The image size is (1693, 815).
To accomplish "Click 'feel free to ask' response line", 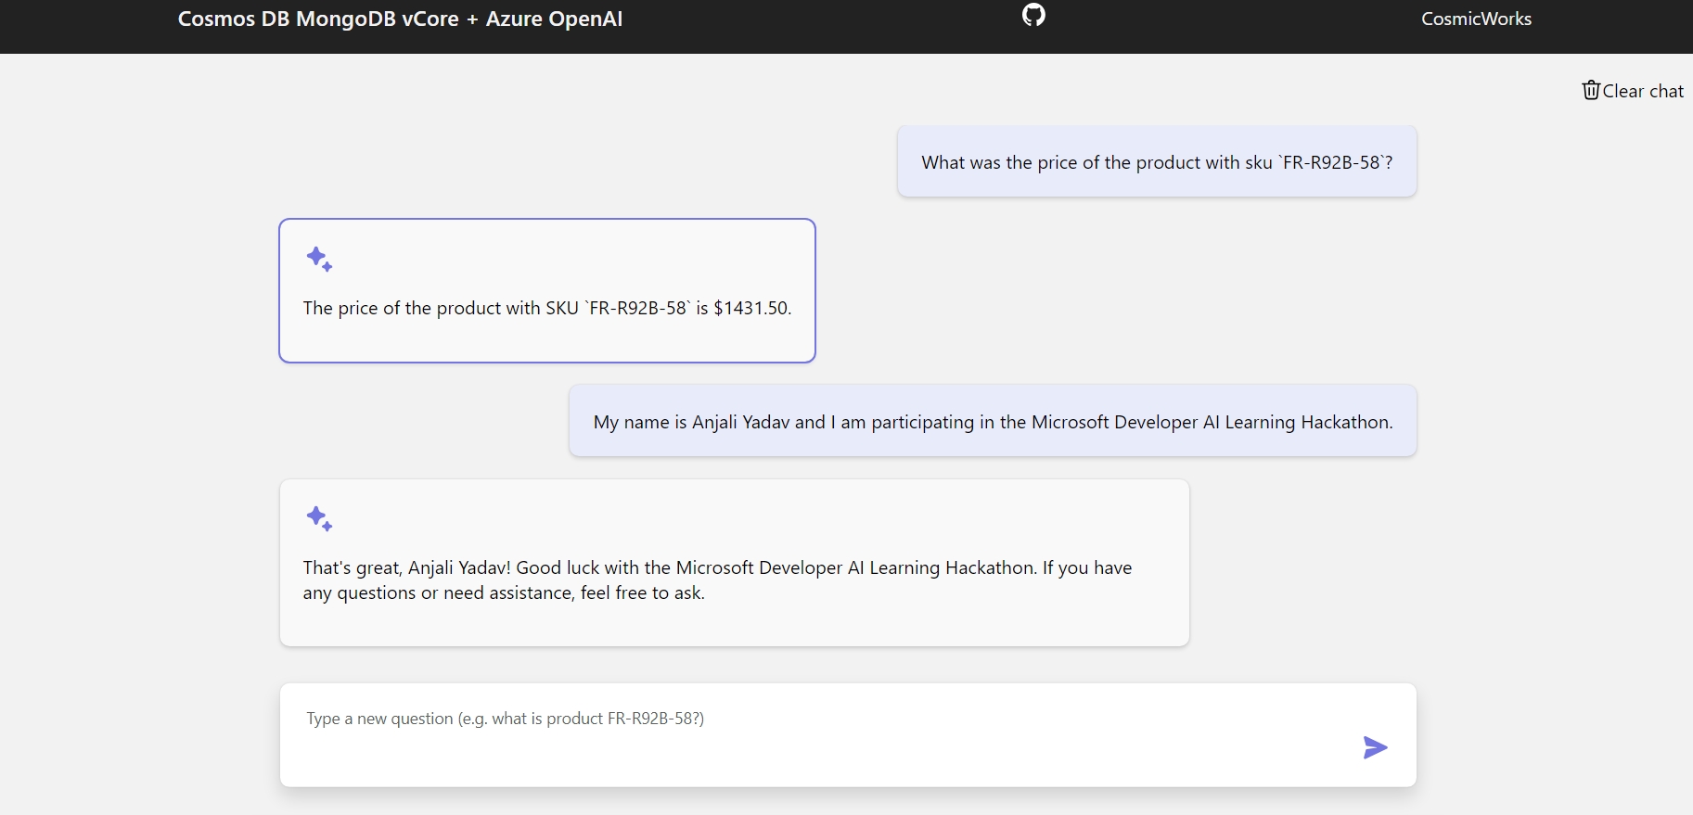I will [642, 592].
